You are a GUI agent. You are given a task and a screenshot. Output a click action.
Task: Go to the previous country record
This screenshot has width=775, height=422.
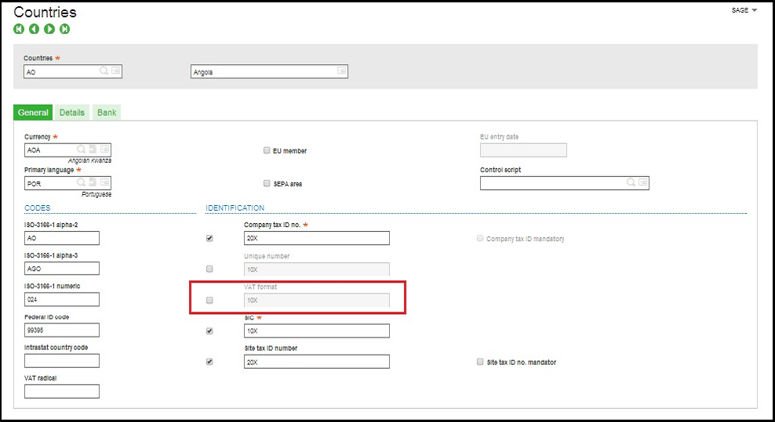(x=34, y=29)
